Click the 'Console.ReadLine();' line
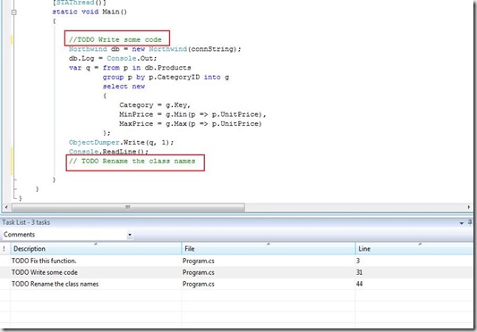The image size is (477, 332). click(x=108, y=152)
